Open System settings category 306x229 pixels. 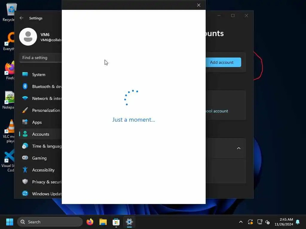[41, 75]
